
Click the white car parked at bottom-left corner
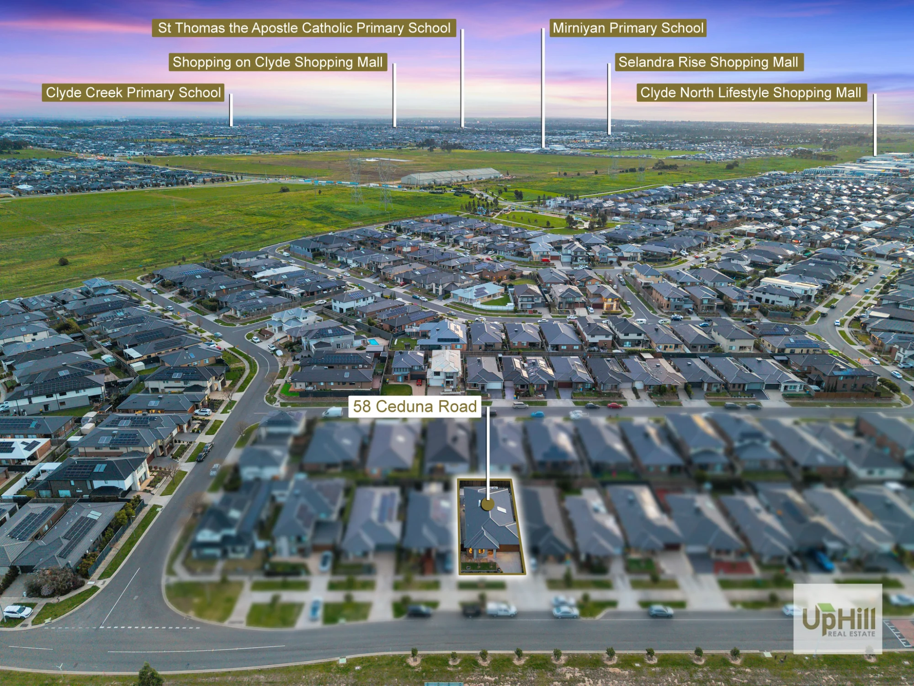[18, 611]
